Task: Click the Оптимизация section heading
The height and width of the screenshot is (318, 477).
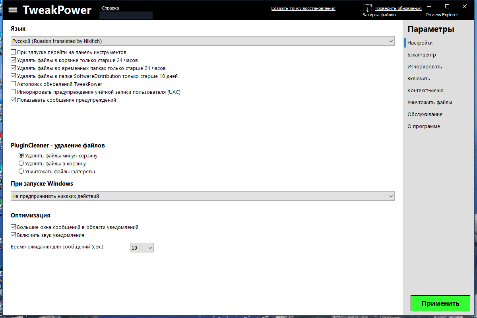Action: (x=31, y=215)
